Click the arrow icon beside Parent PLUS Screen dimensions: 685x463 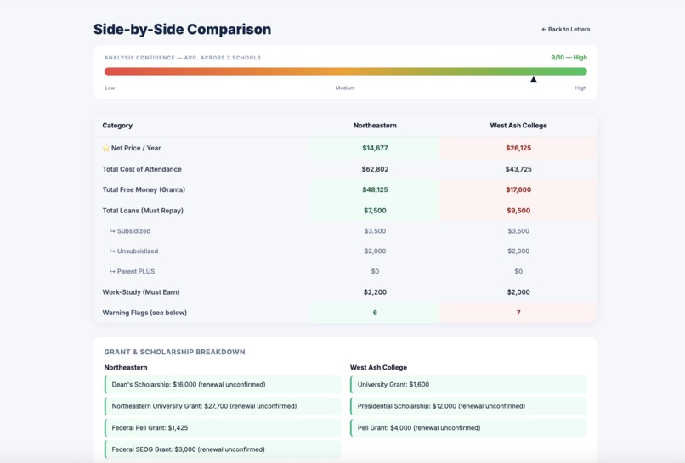112,271
